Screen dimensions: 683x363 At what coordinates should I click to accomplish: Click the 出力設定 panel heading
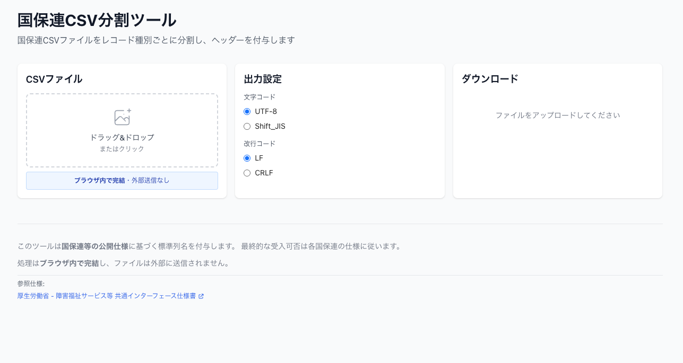pyautogui.click(x=262, y=79)
